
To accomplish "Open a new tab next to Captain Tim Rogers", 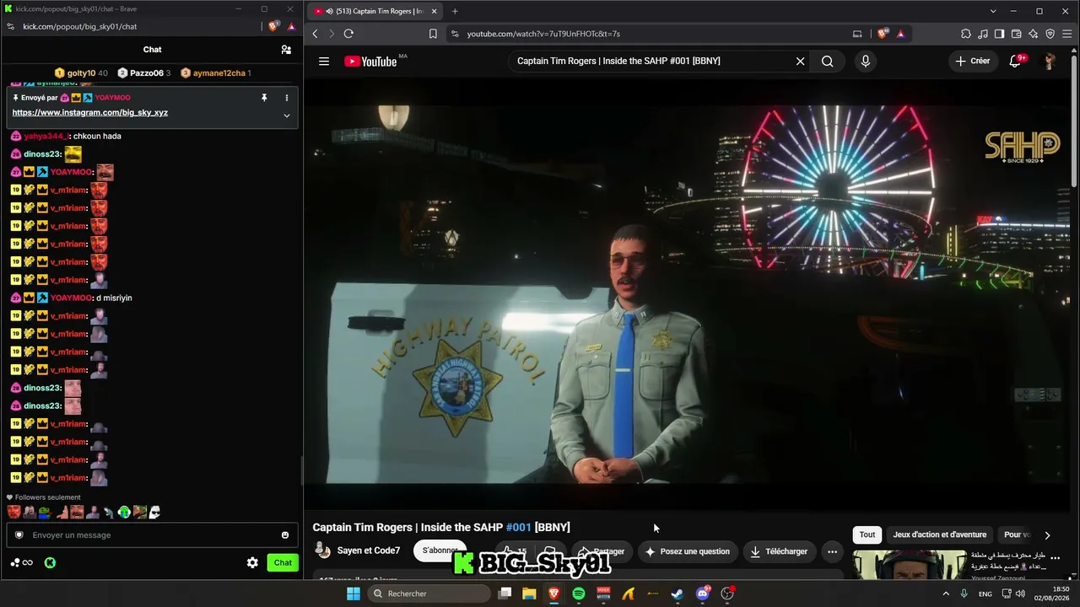I will point(455,11).
